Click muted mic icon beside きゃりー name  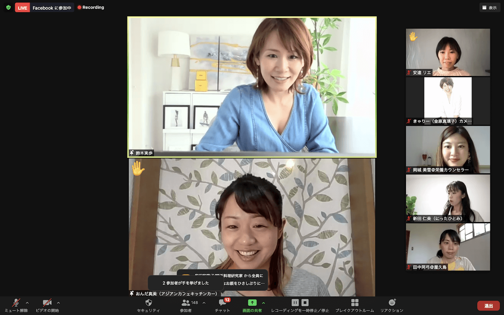click(x=409, y=121)
